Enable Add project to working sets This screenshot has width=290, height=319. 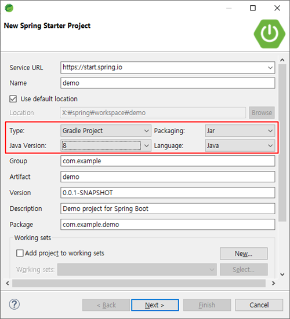pyautogui.click(x=20, y=253)
